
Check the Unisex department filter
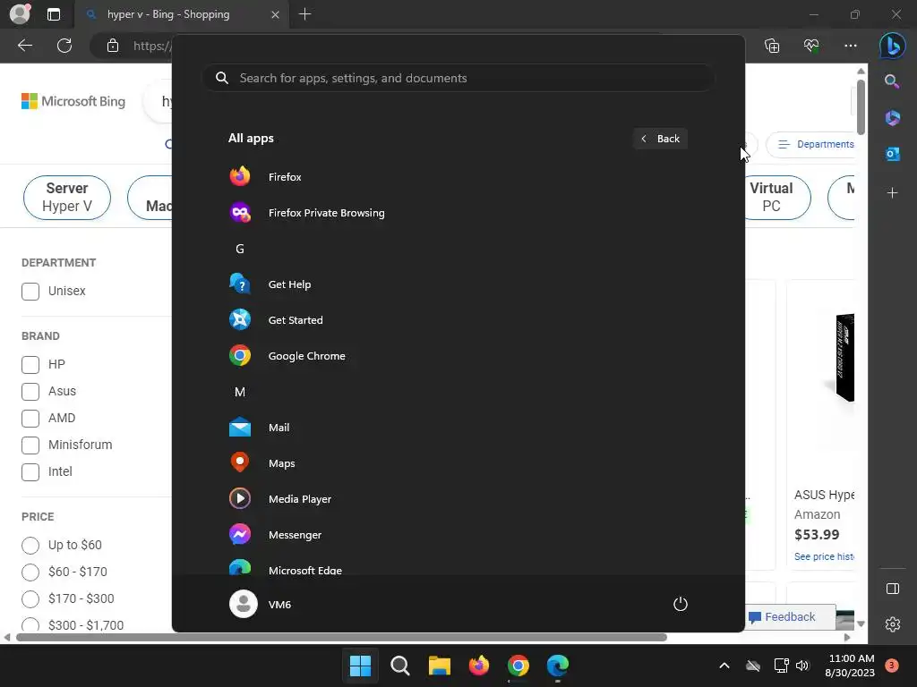point(30,291)
